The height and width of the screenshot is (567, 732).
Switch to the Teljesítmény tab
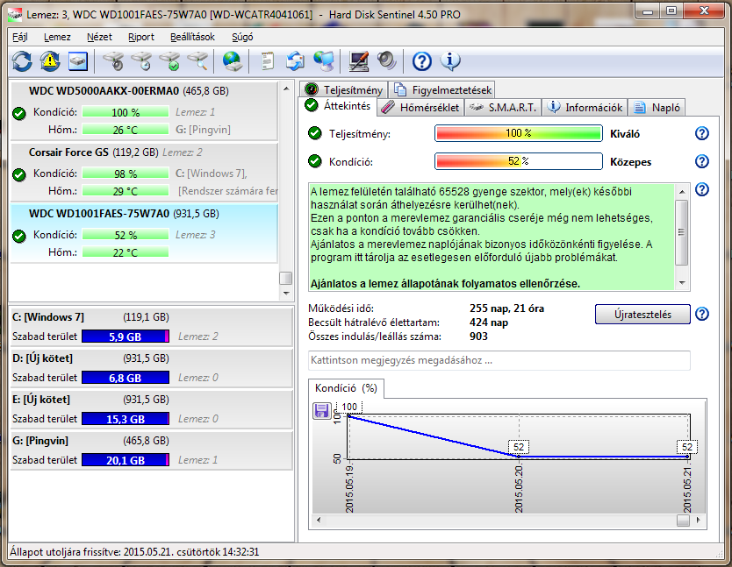(x=344, y=89)
